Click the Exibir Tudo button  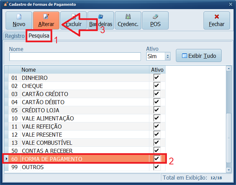click(x=199, y=56)
